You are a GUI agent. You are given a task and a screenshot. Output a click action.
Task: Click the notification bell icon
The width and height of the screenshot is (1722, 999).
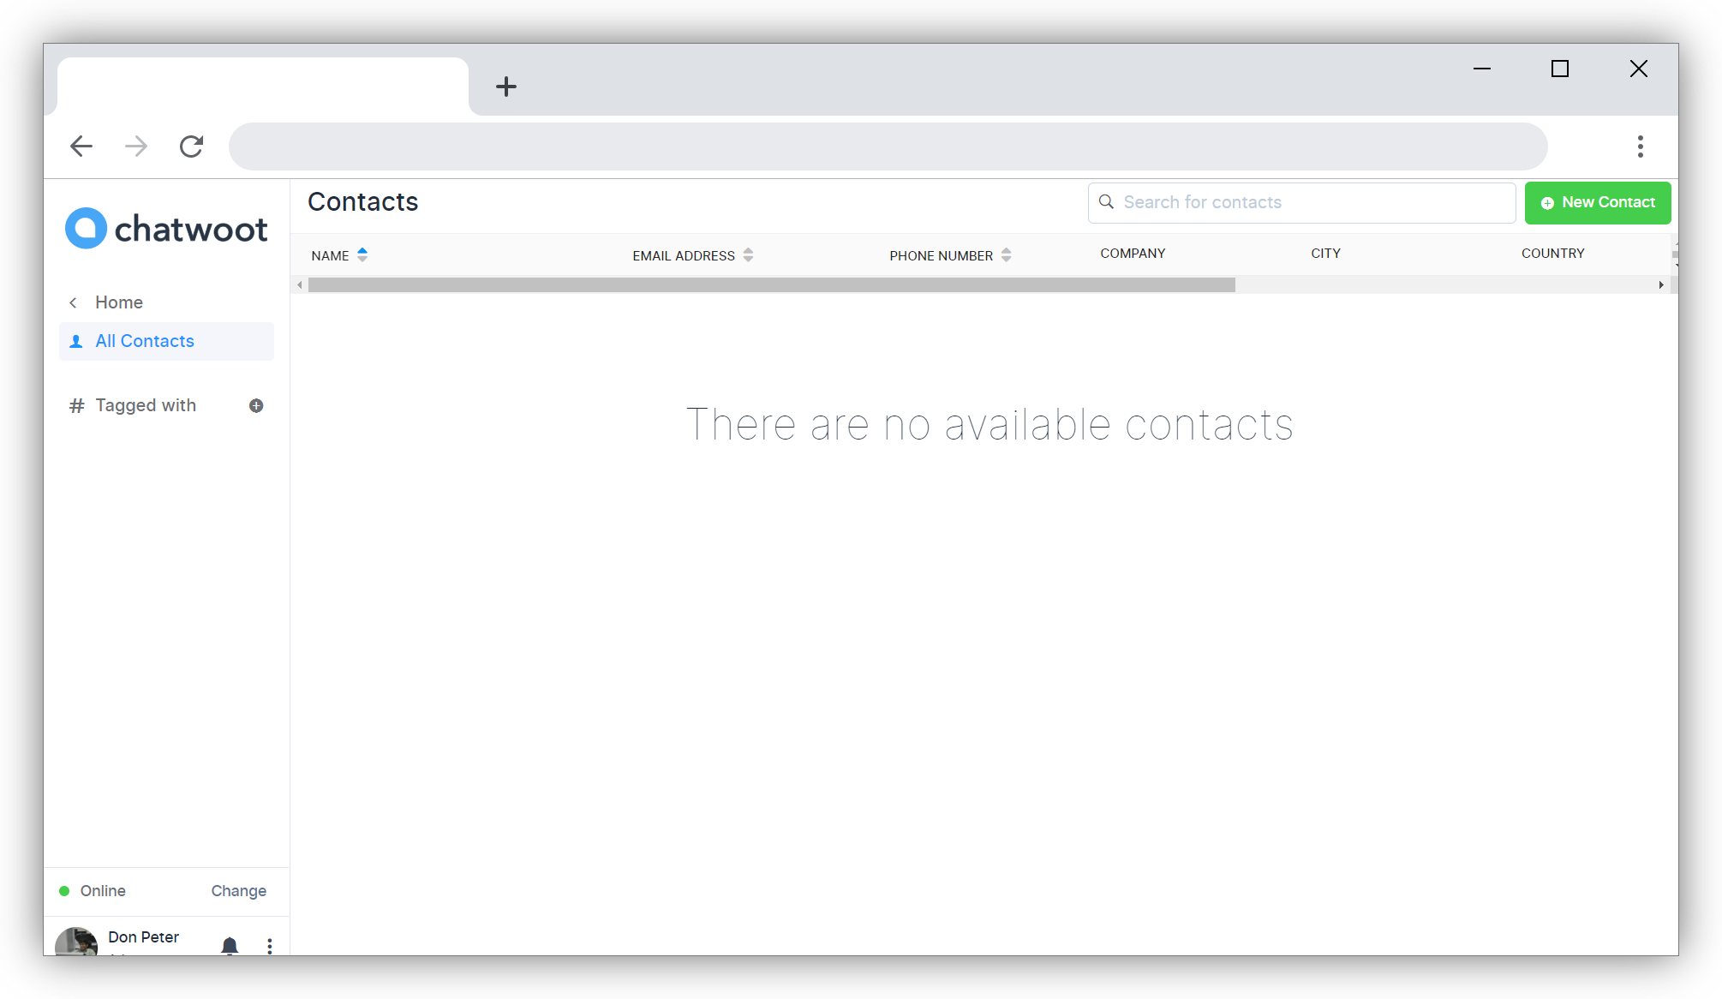[x=229, y=942]
